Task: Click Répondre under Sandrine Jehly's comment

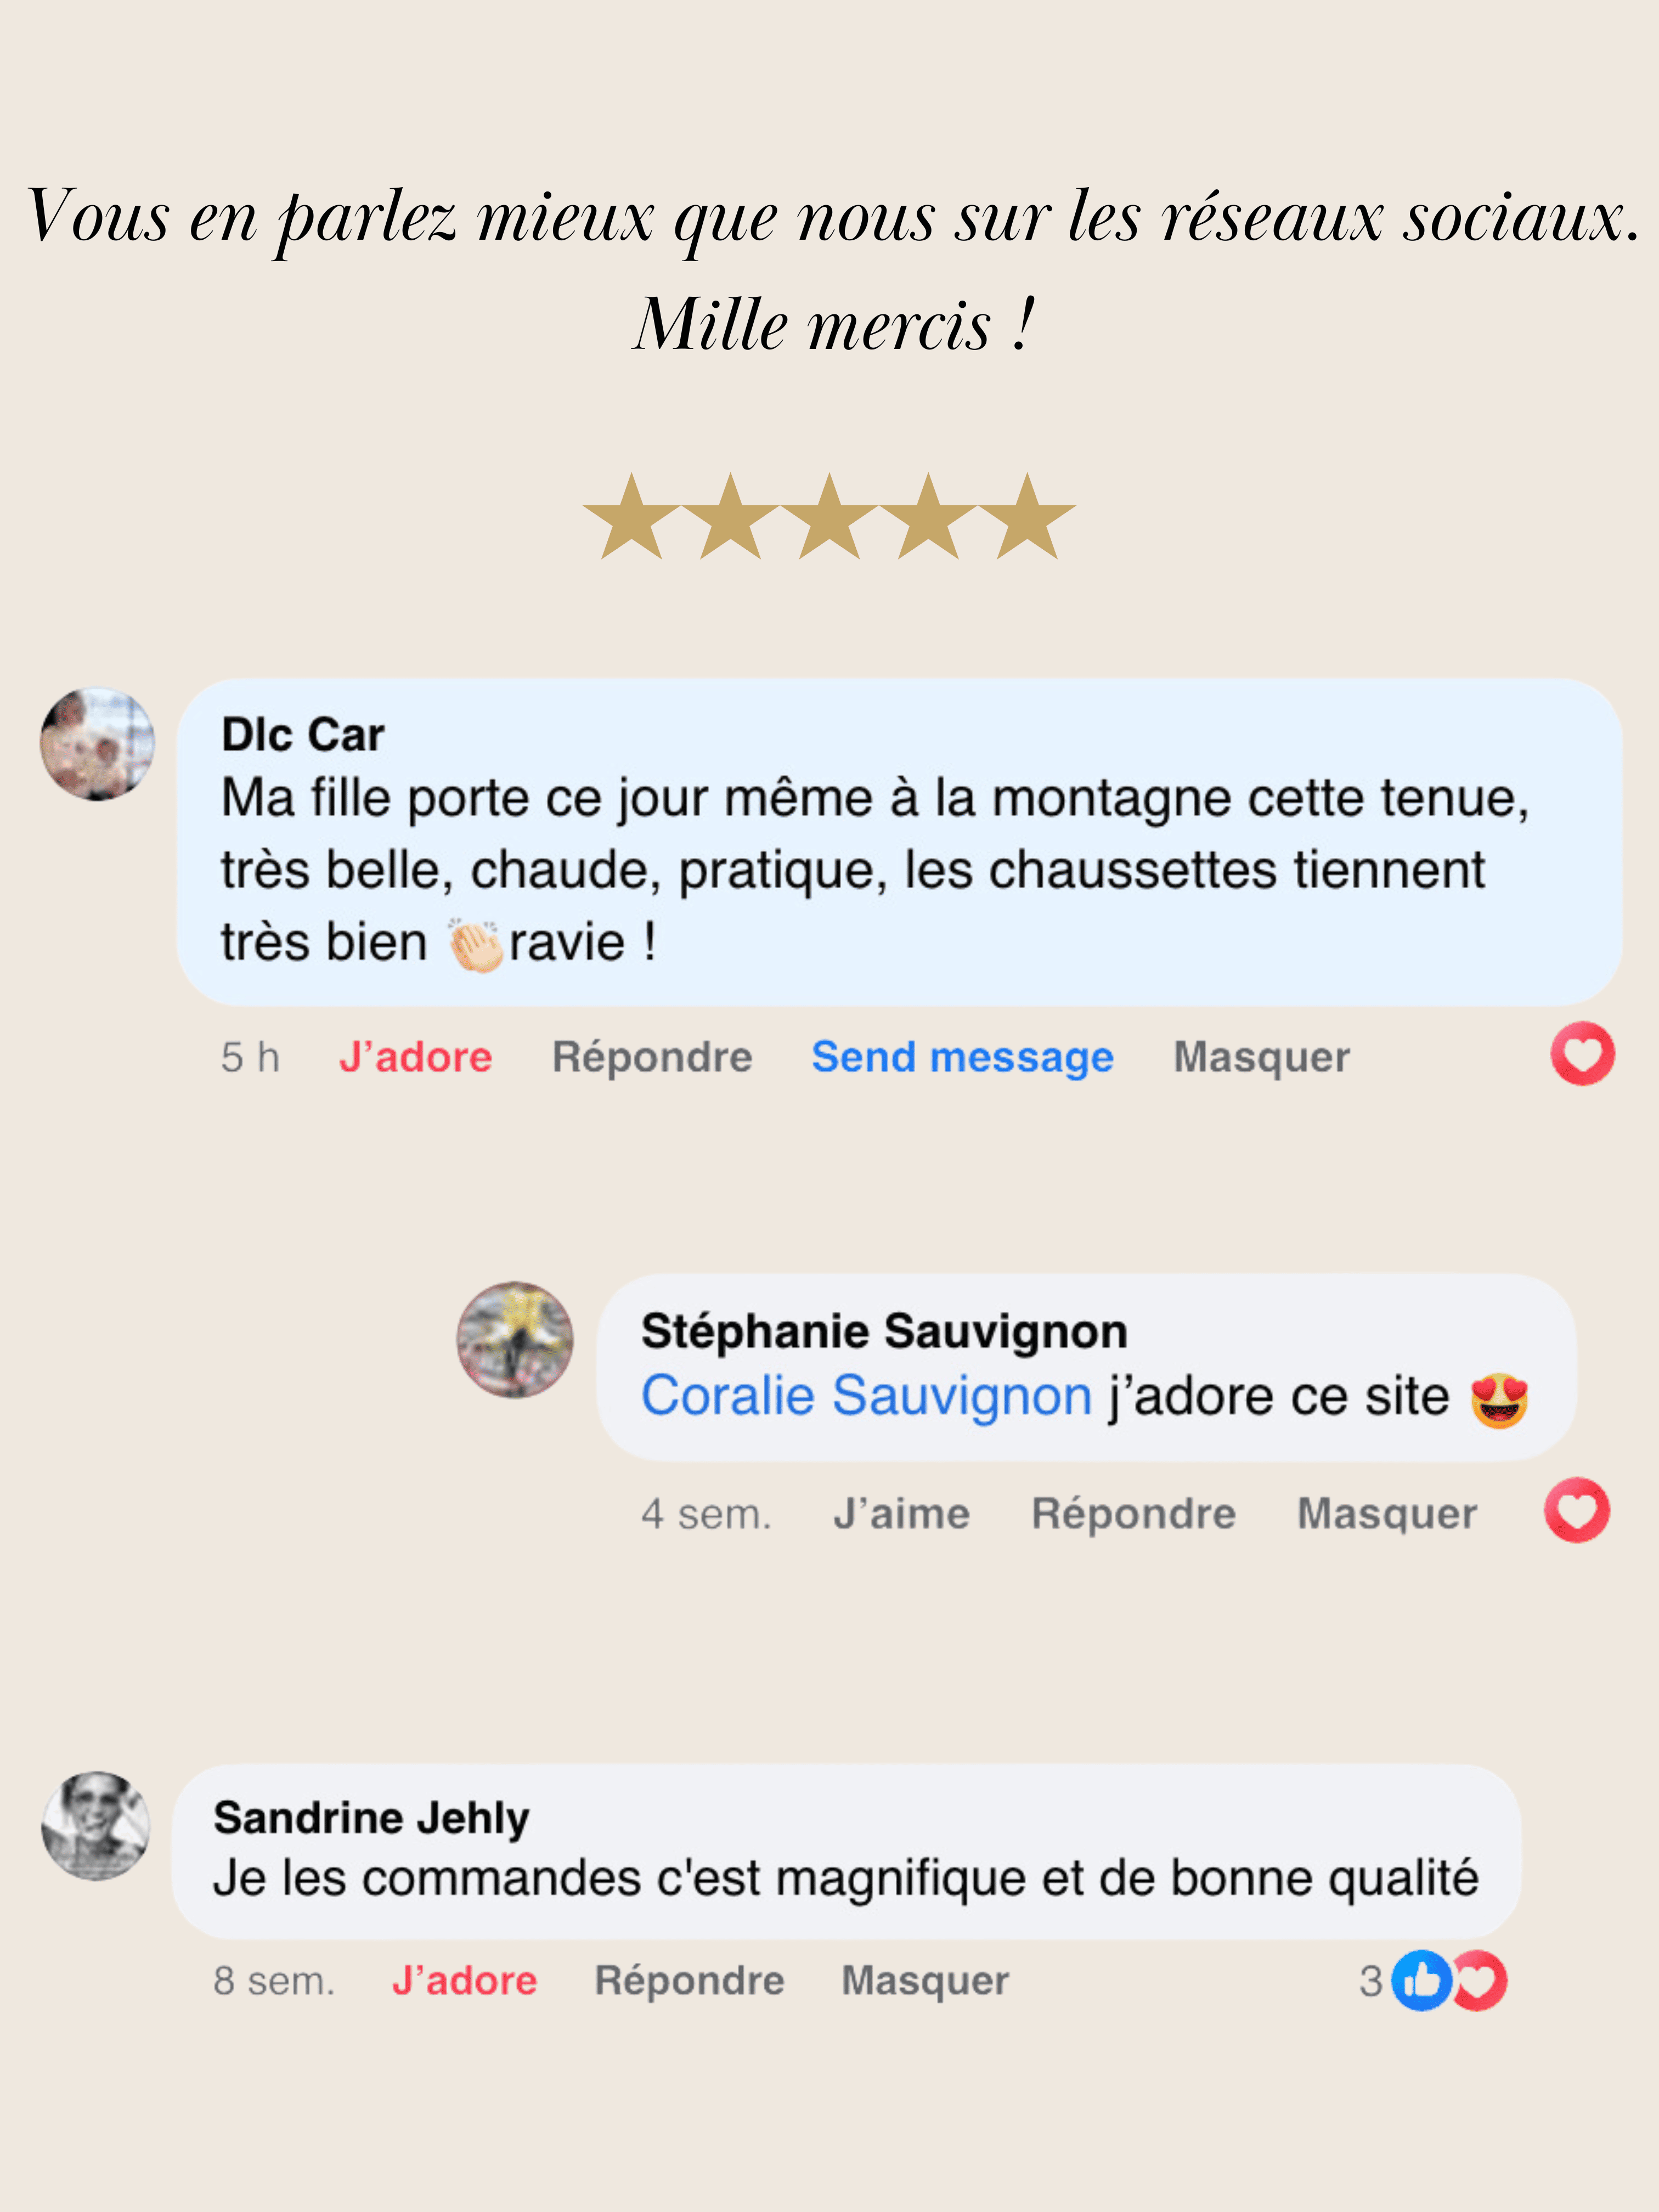Action: click(x=689, y=1980)
